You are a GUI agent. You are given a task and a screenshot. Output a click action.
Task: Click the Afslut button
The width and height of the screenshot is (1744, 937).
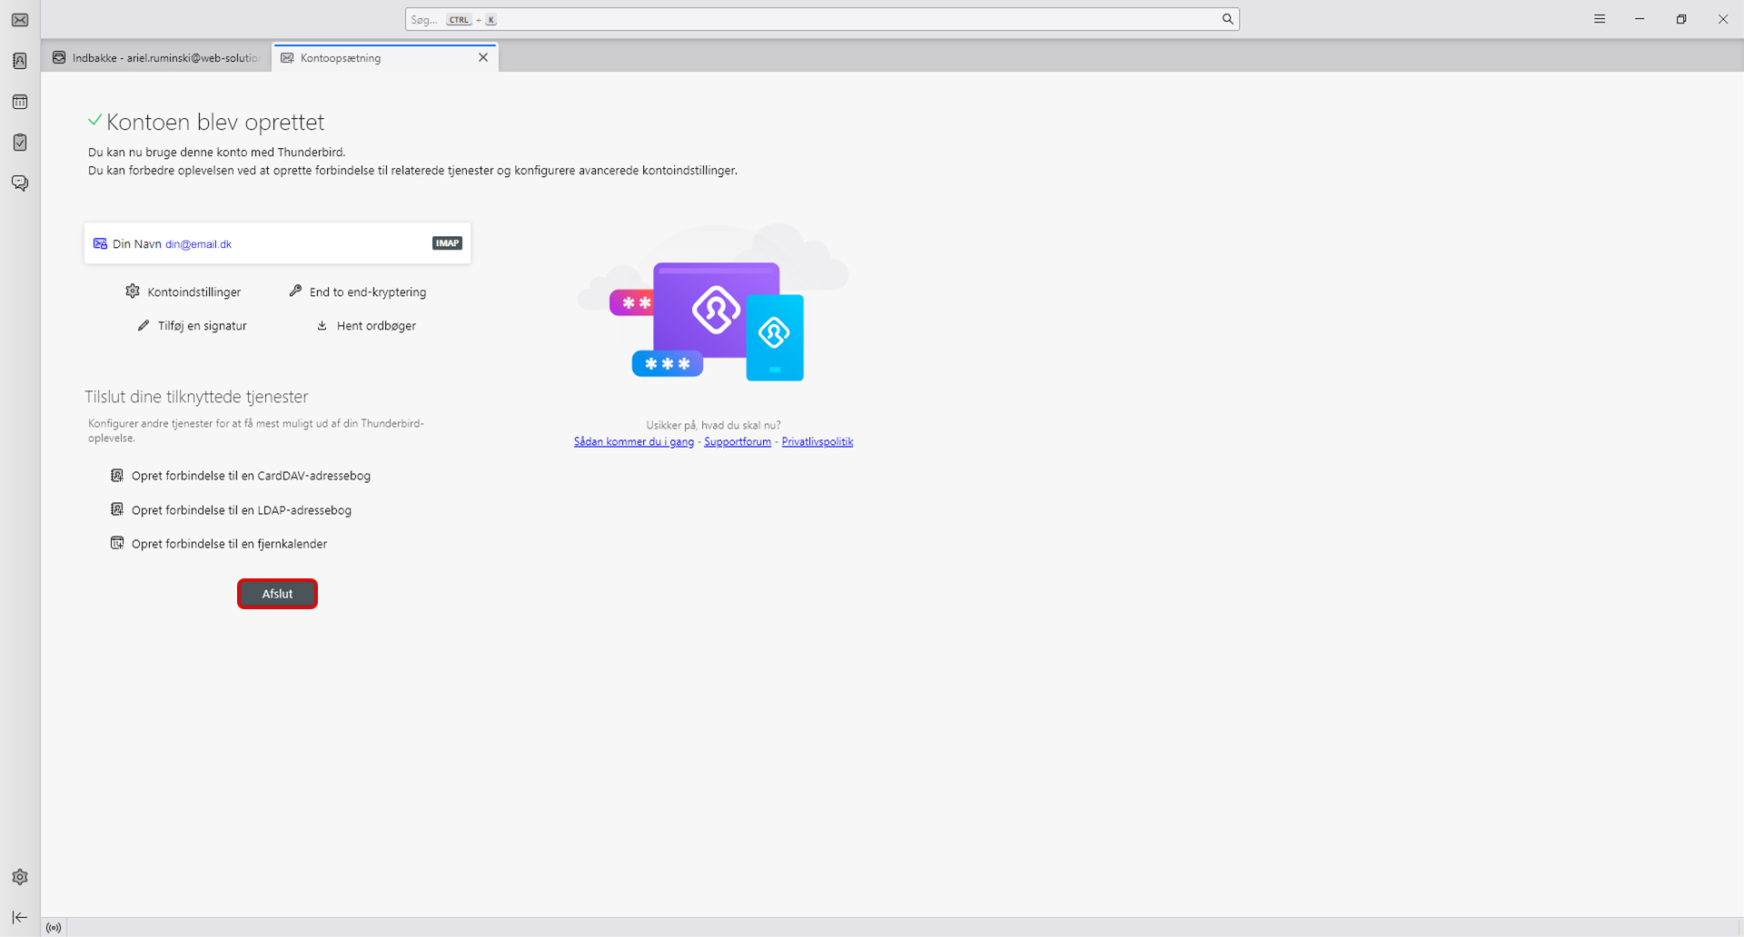[277, 594]
